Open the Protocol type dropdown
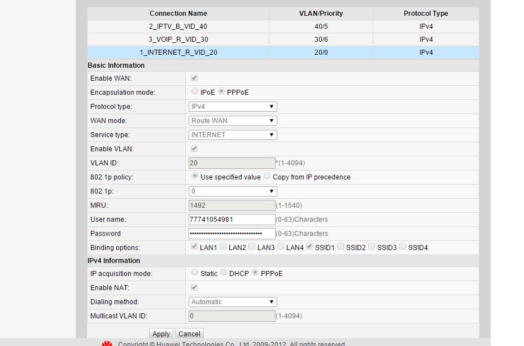The width and height of the screenshot is (524, 346). pos(232,107)
